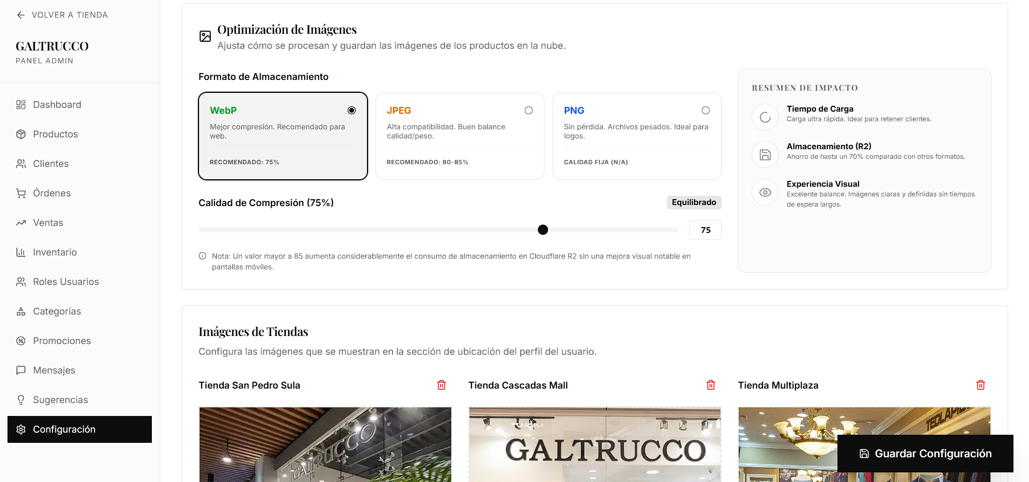Select the WebP format radio button

pos(351,110)
